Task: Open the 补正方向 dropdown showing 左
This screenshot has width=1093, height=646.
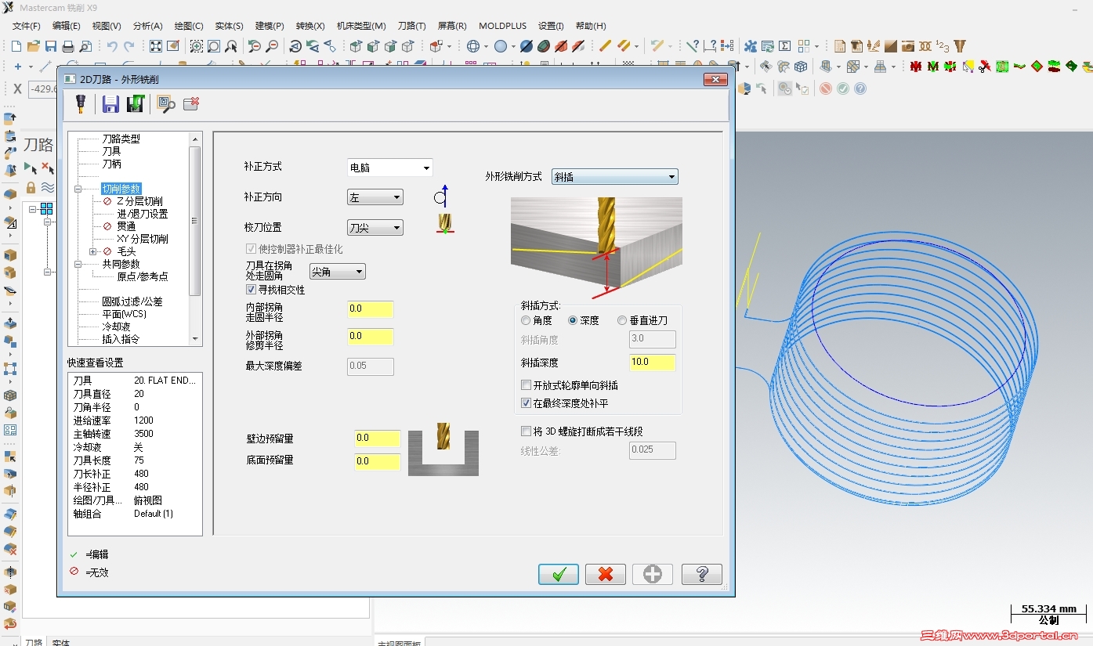Action: 375,197
